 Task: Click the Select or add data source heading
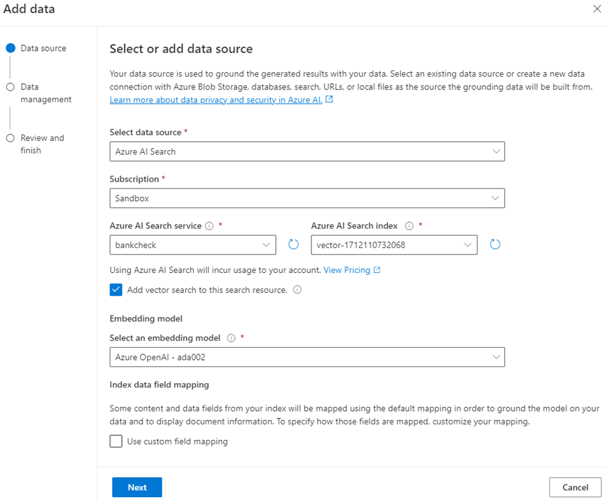[x=181, y=49]
